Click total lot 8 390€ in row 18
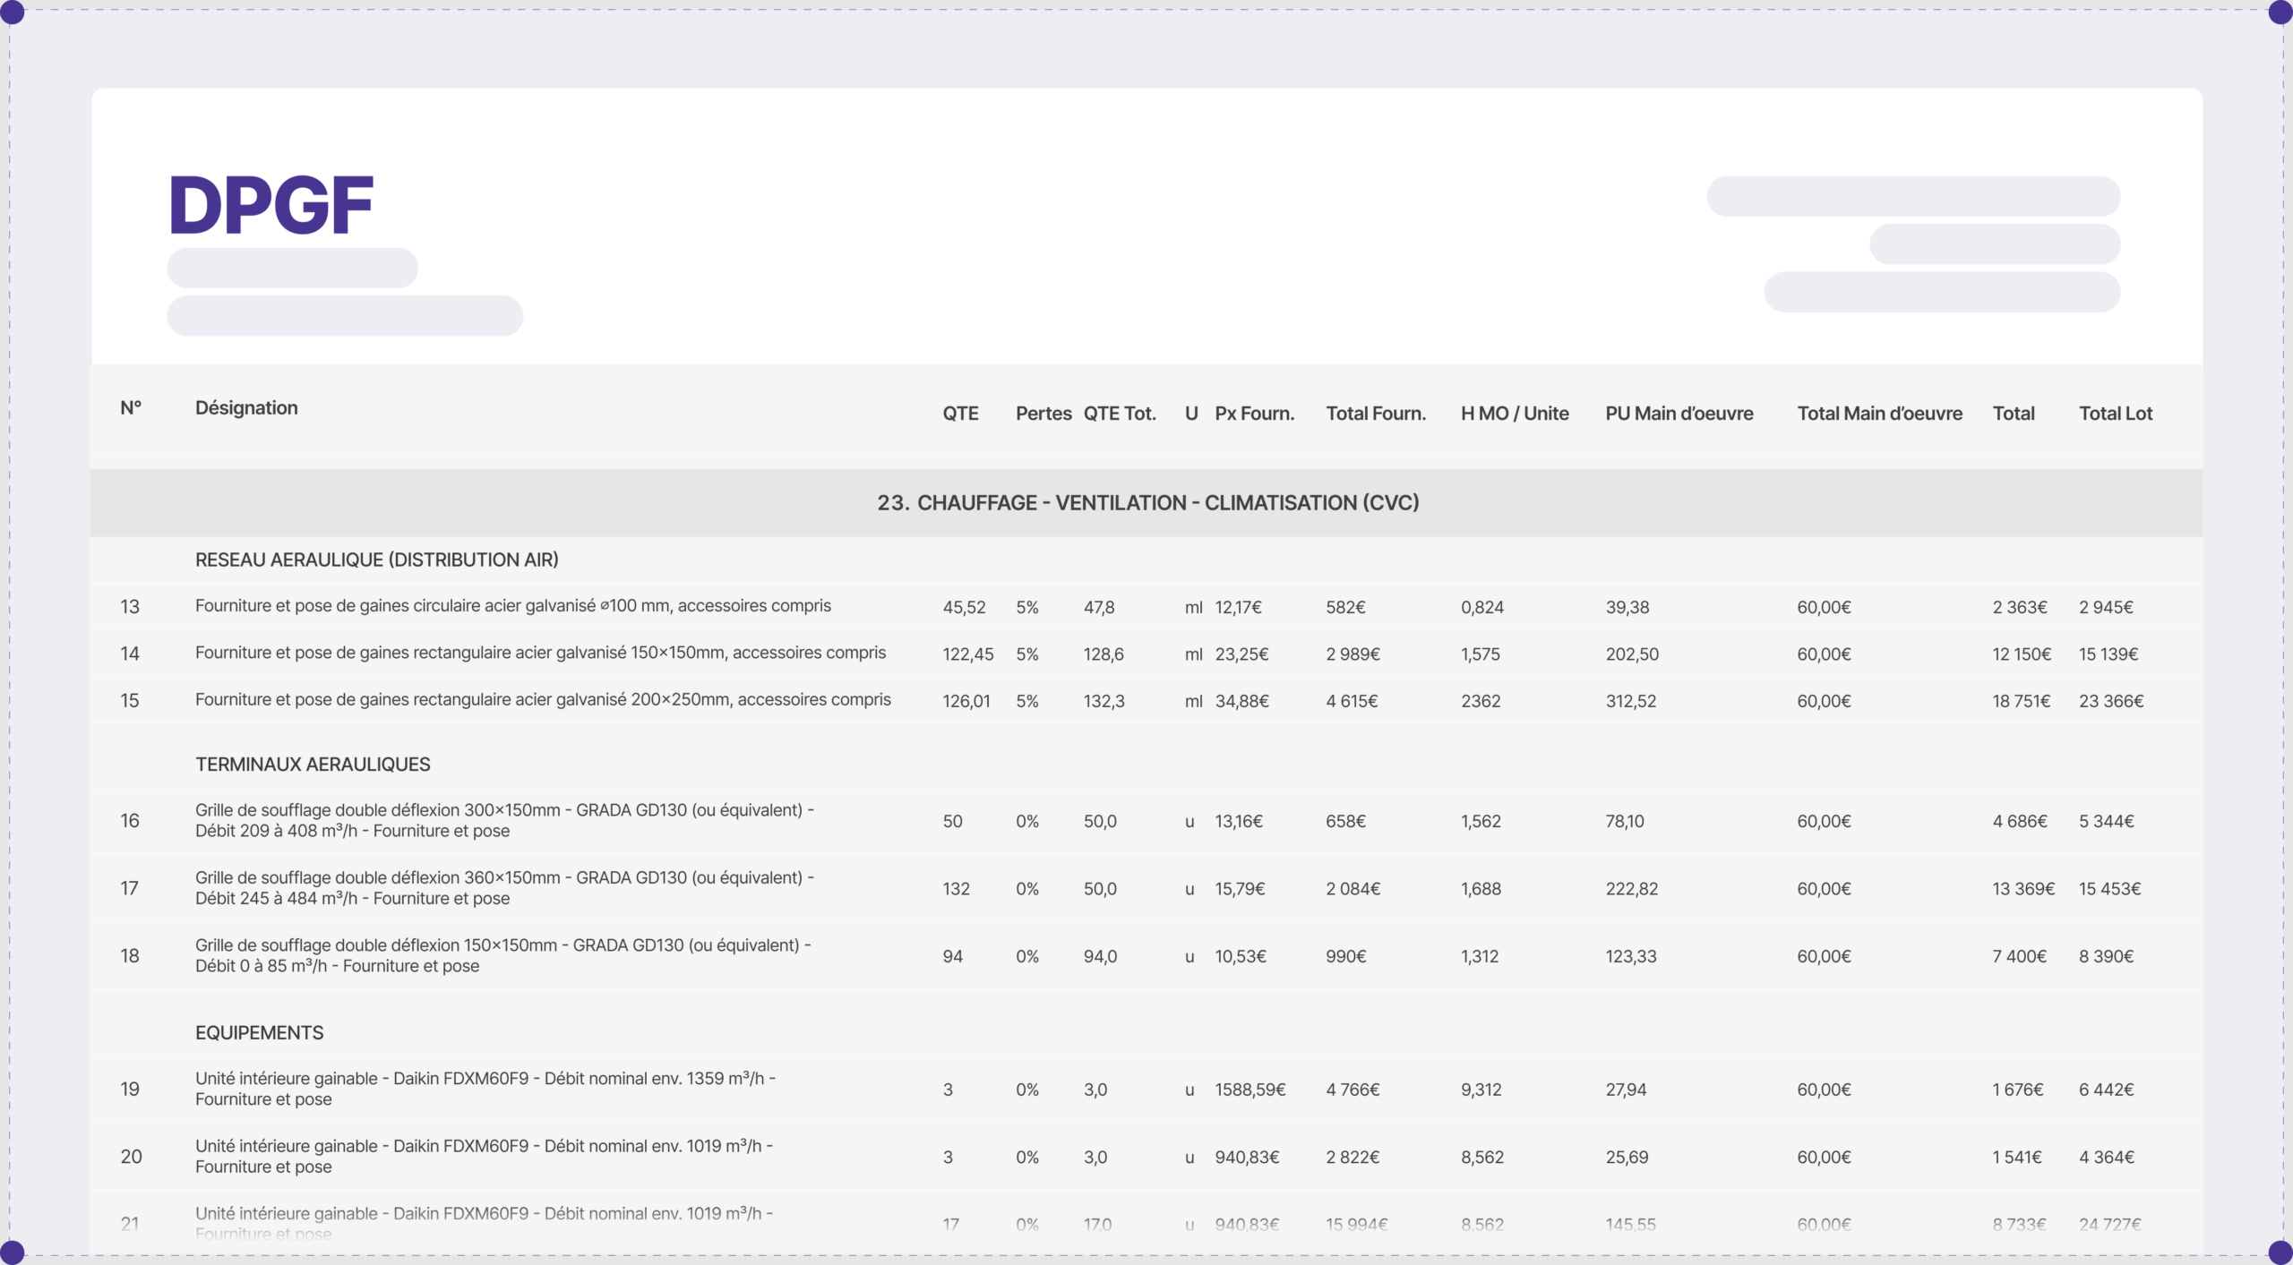 tap(2106, 956)
